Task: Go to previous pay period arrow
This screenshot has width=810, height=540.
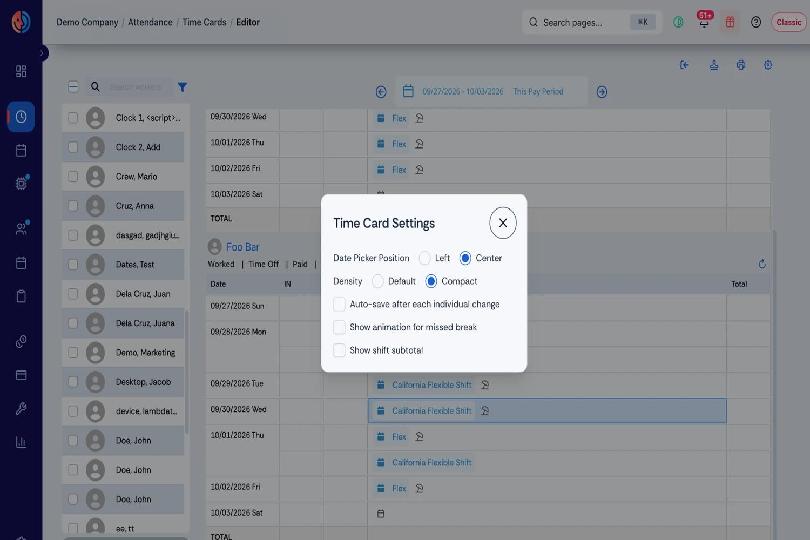Action: (x=381, y=92)
